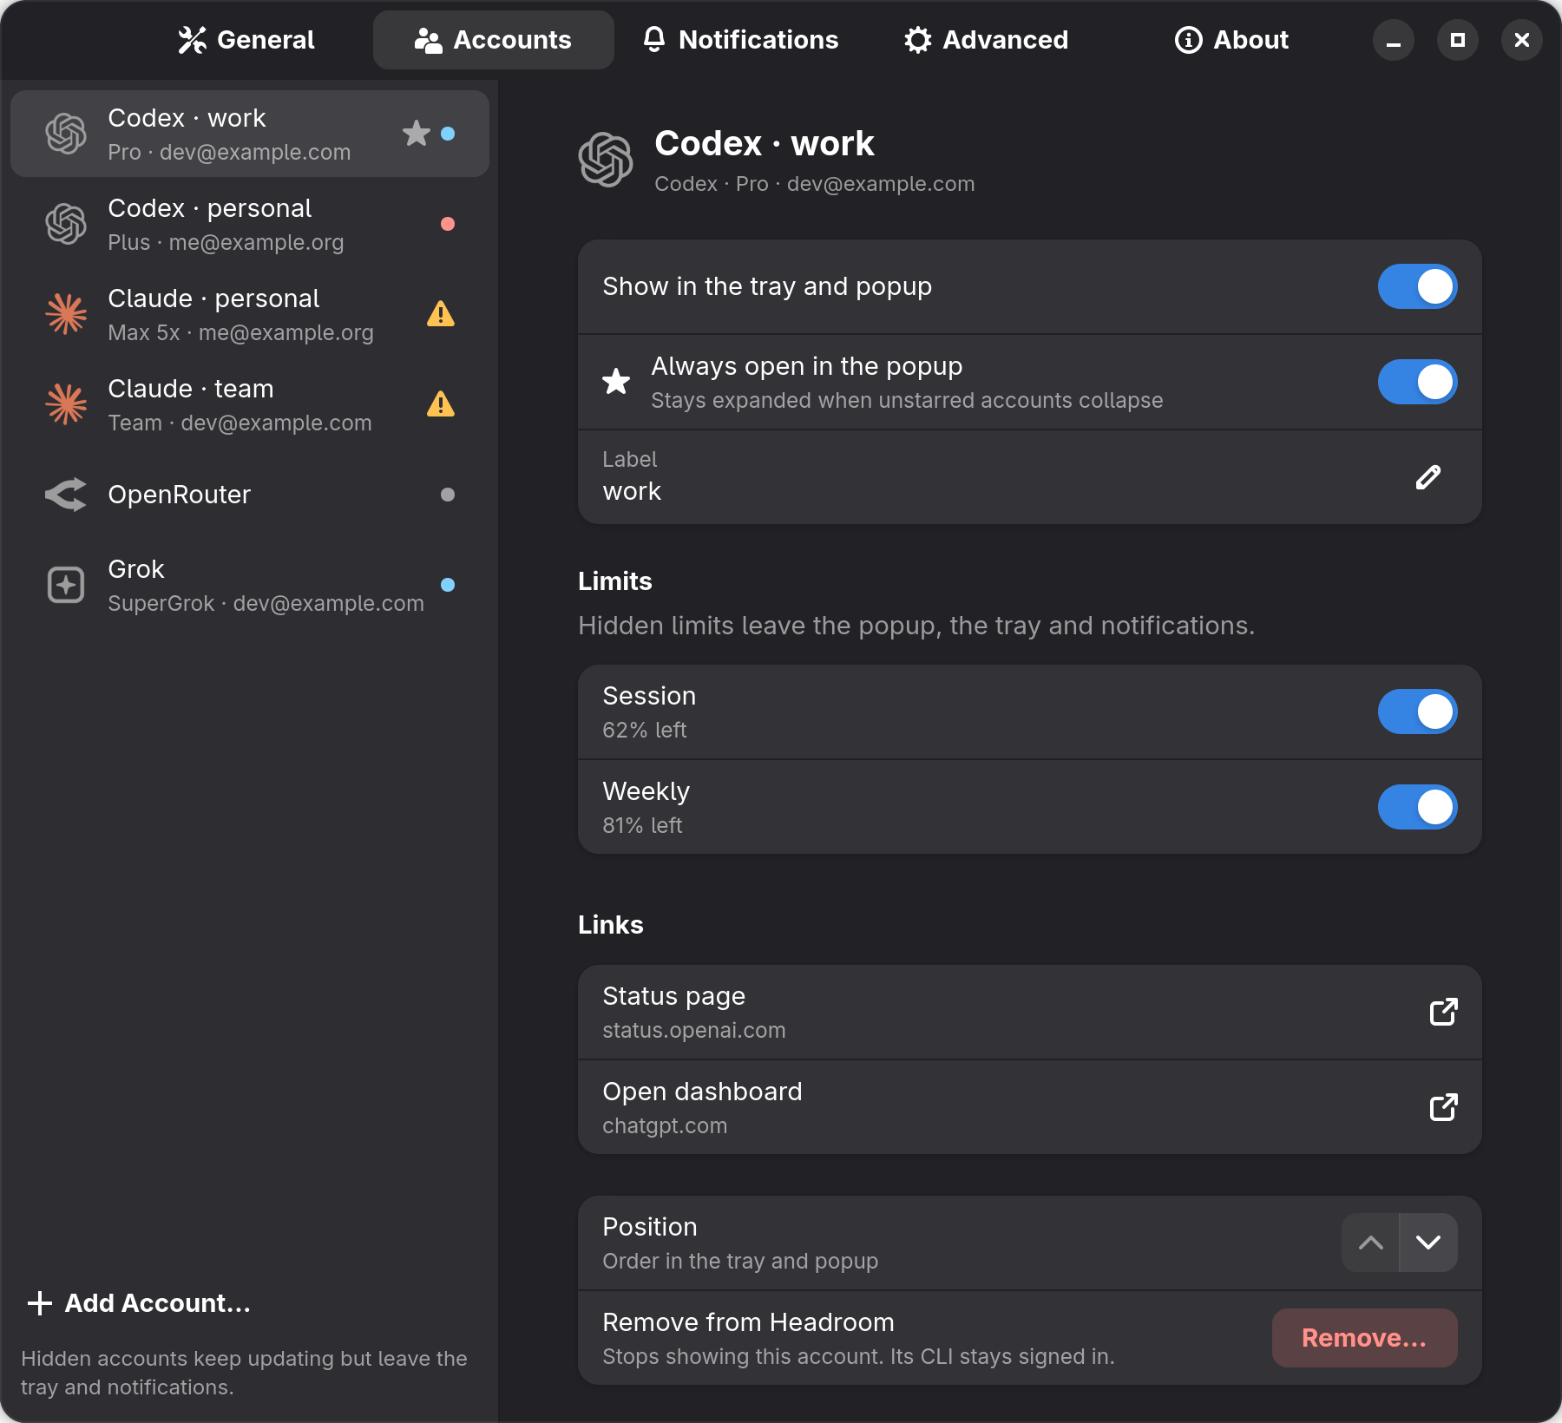Move account position down
The height and width of the screenshot is (1423, 1562).
(x=1428, y=1243)
